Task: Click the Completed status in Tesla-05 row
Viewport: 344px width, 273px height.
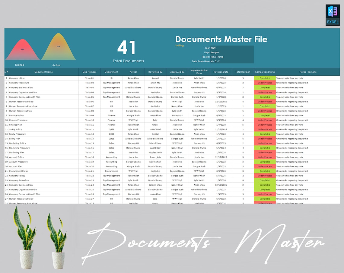Action: (265, 97)
